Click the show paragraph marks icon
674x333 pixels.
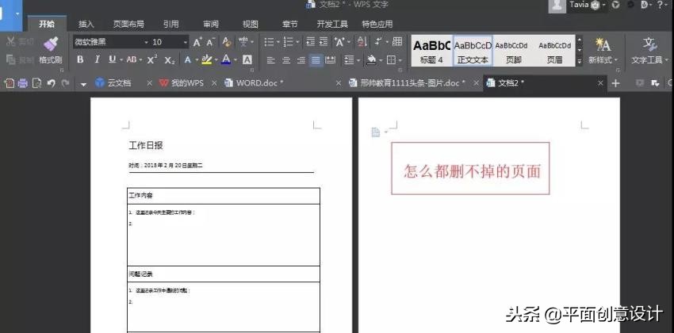point(378,42)
